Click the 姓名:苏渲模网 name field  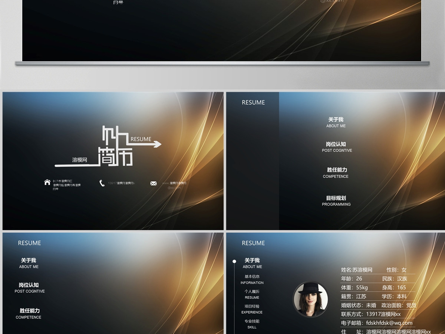pyautogui.click(x=356, y=270)
